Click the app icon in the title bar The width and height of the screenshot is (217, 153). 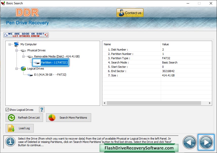point(3,3)
